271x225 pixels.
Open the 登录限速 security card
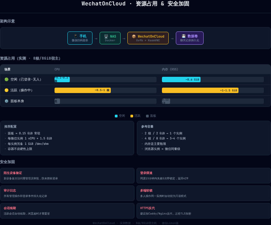(204, 176)
